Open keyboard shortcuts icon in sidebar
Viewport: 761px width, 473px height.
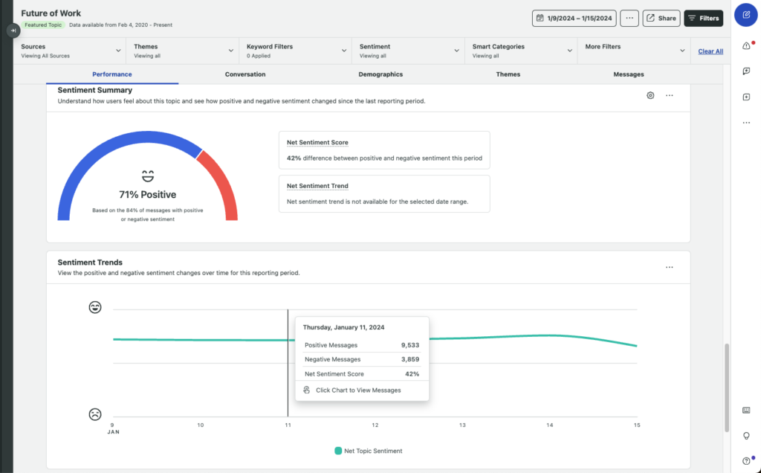pyautogui.click(x=746, y=411)
